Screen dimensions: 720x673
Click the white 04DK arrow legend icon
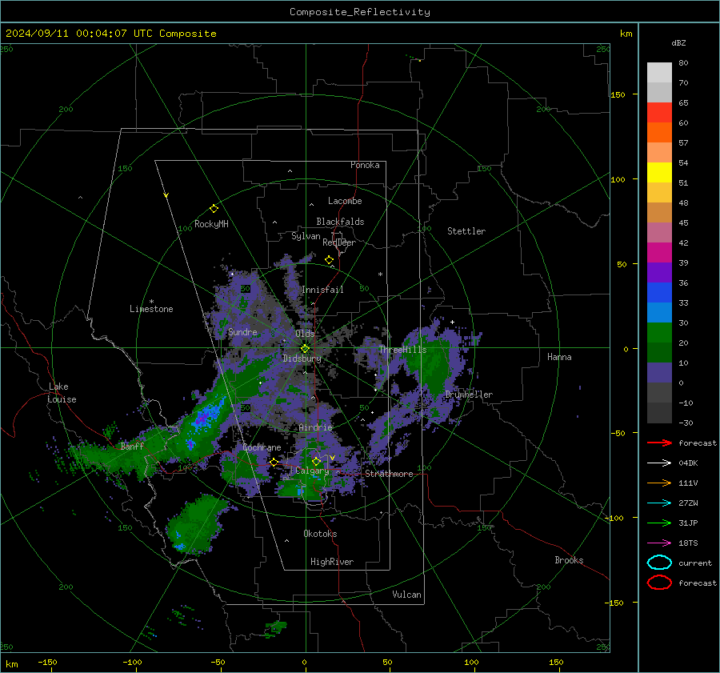[659, 463]
